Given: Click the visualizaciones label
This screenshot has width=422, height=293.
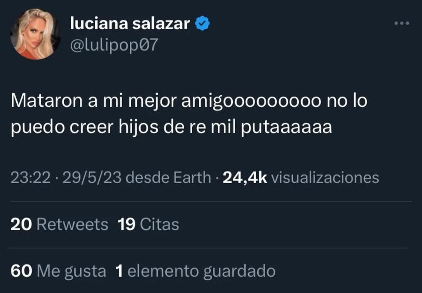Looking at the screenshot, I should click(325, 178).
